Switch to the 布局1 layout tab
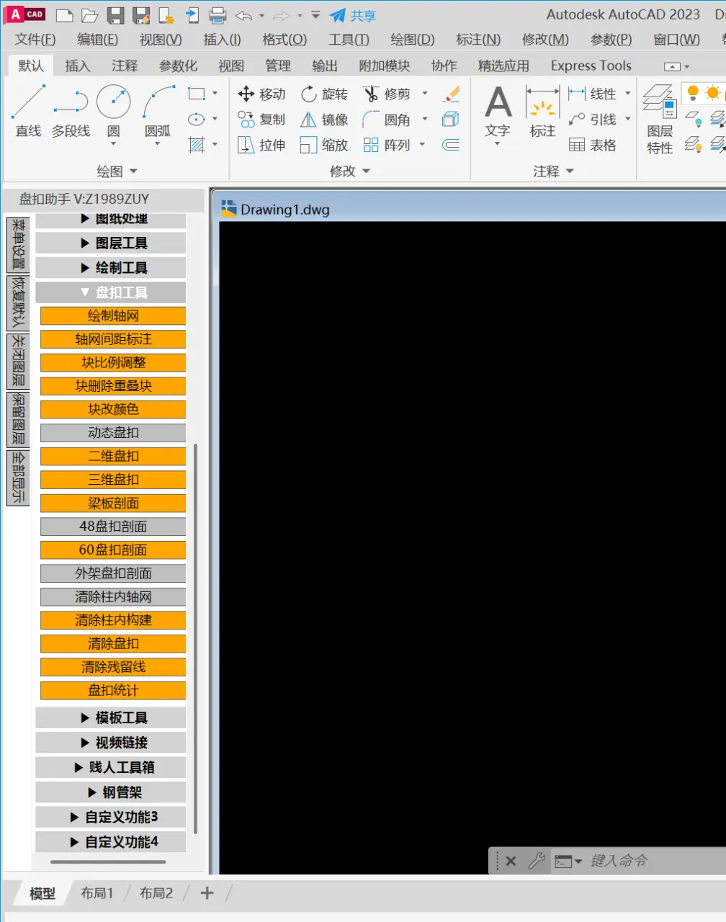Viewport: 726px width, 922px height. click(97, 893)
